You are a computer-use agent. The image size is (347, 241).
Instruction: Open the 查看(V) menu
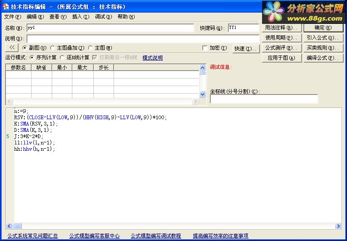coord(58,17)
